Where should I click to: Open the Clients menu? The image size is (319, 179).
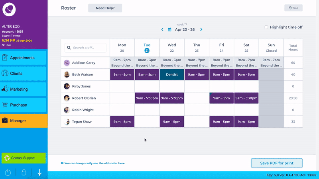[24, 74]
